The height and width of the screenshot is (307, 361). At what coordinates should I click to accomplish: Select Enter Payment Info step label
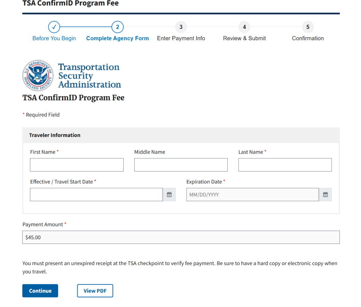coord(181,38)
